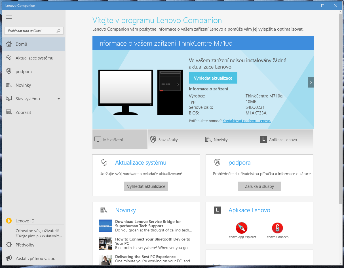The width and height of the screenshot is (344, 268).
Task: Click the gray Vyhledat aktualizace button
Action: [x=146, y=186]
